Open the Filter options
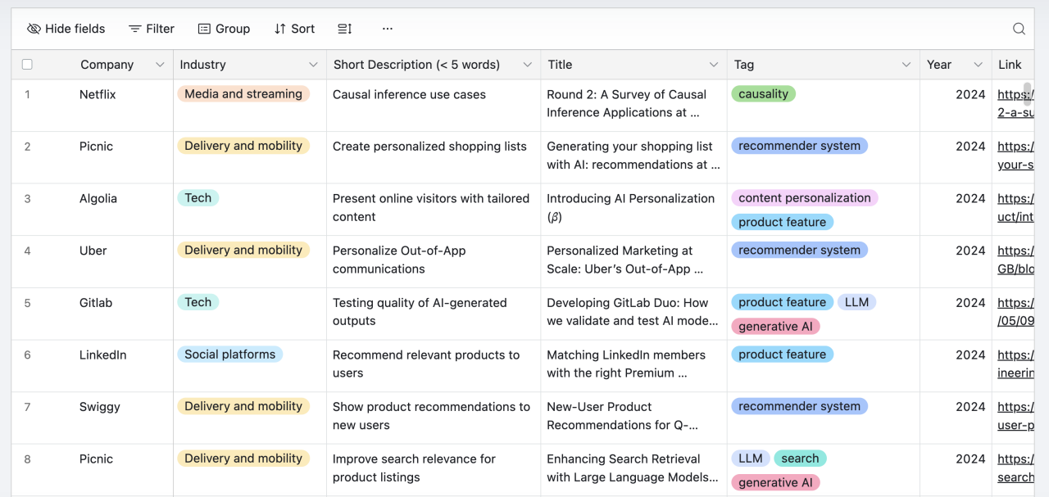 click(152, 29)
